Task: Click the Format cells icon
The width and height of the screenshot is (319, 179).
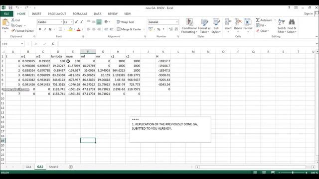Action: [248, 22]
